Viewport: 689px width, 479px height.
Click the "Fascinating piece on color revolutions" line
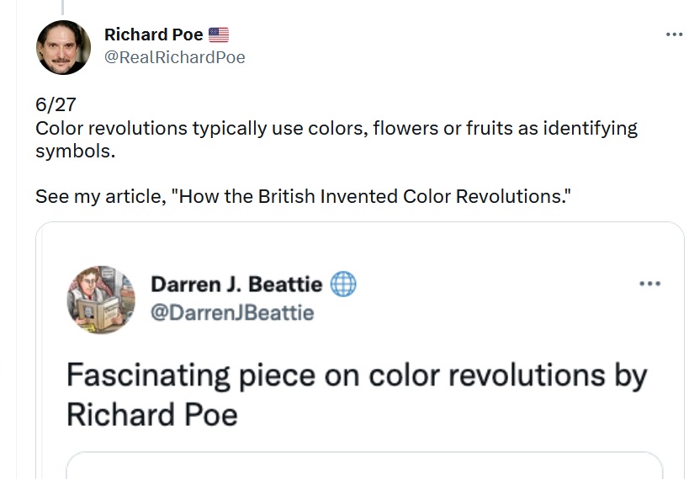click(356, 375)
